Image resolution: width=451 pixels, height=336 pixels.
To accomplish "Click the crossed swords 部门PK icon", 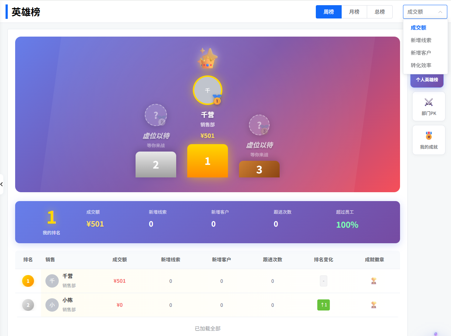I will 428,102.
